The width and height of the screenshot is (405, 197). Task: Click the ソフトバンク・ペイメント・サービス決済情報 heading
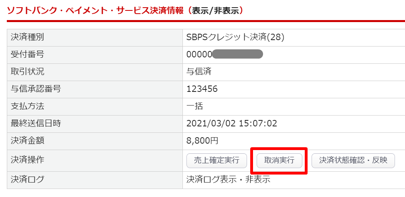[95, 10]
